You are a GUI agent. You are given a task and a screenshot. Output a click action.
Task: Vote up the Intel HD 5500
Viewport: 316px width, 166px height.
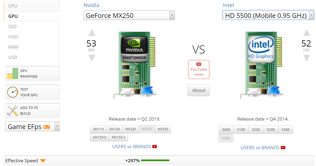[306, 33]
